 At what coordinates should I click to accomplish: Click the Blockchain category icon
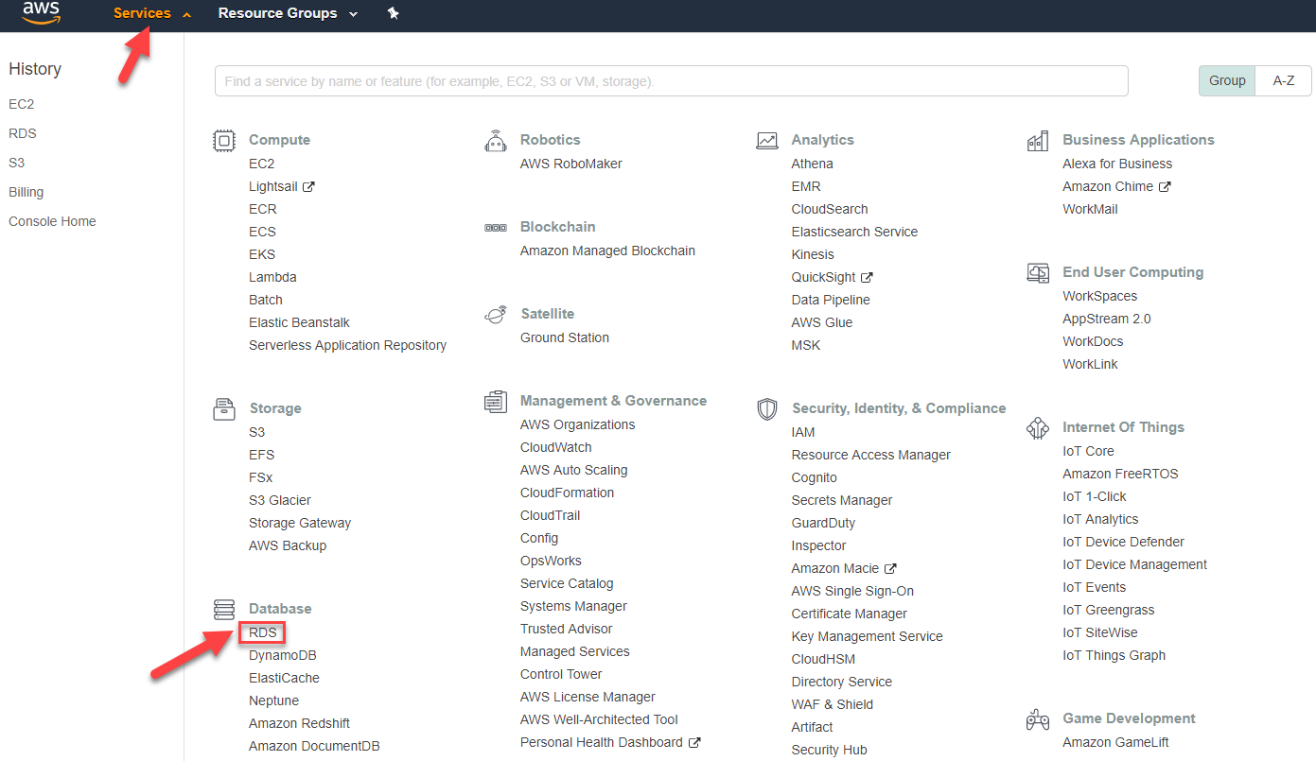click(495, 228)
